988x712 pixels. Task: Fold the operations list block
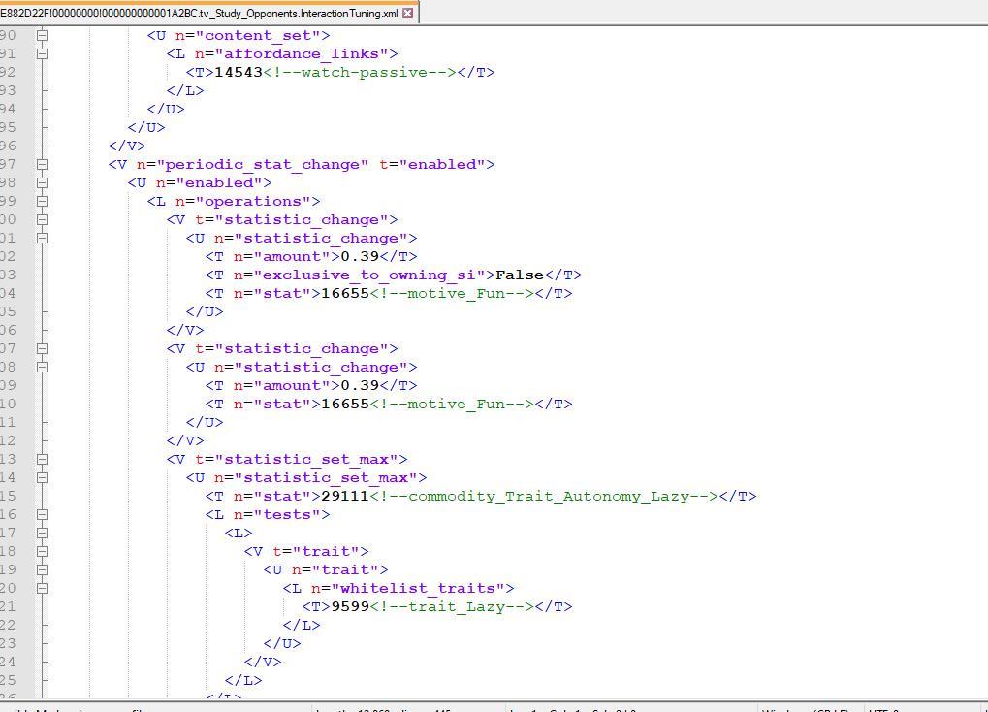coord(42,202)
